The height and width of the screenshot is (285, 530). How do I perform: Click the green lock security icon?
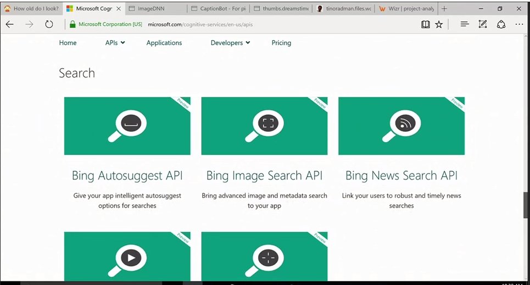[x=72, y=24]
